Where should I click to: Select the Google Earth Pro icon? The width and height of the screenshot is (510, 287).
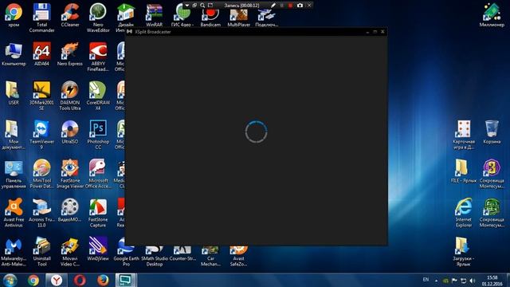point(126,257)
